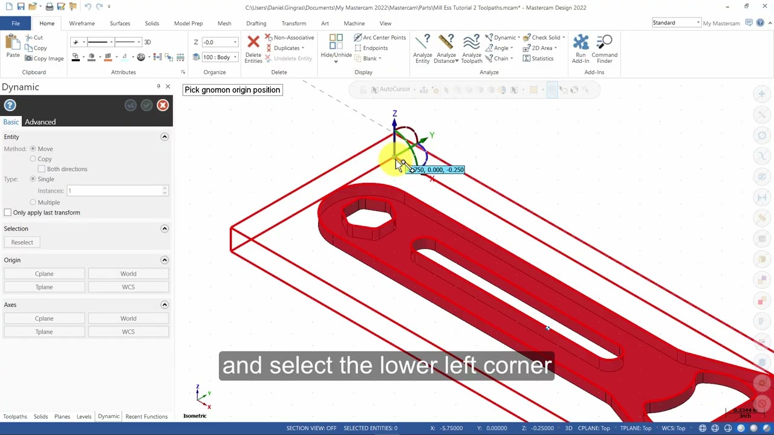This screenshot has height=435, width=774.
Task: Click the ribbon Help icon beside My Mastercam
Action: pos(761,23)
